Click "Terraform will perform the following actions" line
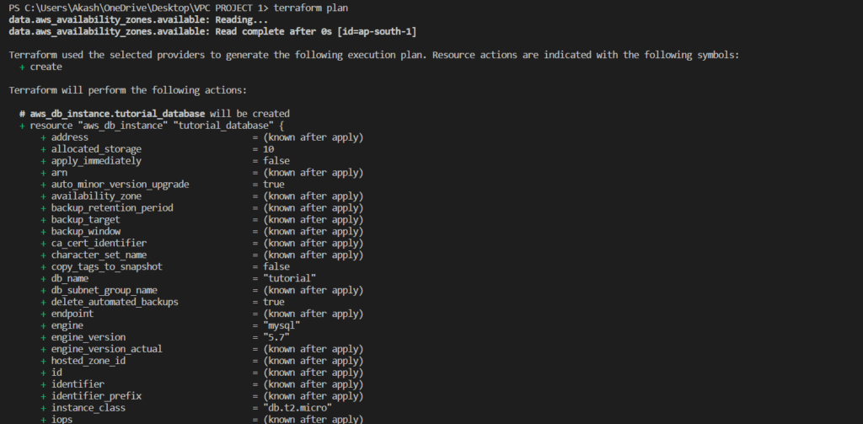This screenshot has width=863, height=424. (x=127, y=90)
